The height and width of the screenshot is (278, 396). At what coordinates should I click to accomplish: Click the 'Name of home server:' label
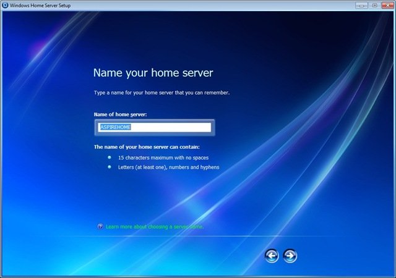[x=120, y=114]
